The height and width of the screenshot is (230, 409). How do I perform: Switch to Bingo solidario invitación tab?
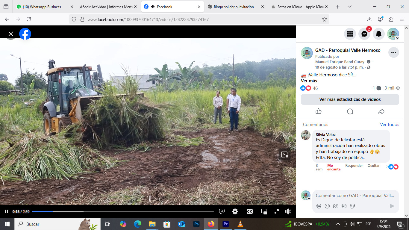point(234,7)
